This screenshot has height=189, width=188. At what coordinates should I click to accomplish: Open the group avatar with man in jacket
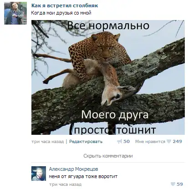15,13
